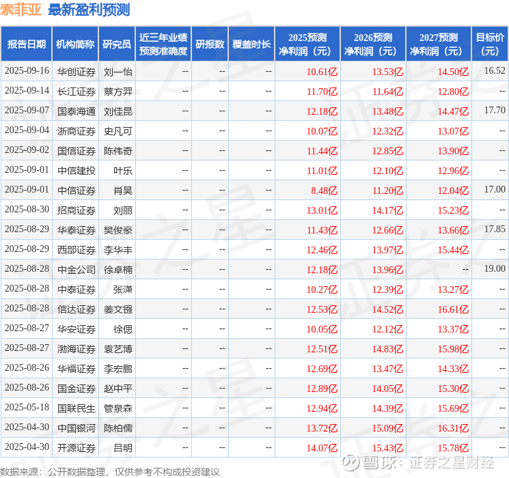Click the date 2025-05-18
The width and height of the screenshot is (509, 478).
(x=27, y=407)
